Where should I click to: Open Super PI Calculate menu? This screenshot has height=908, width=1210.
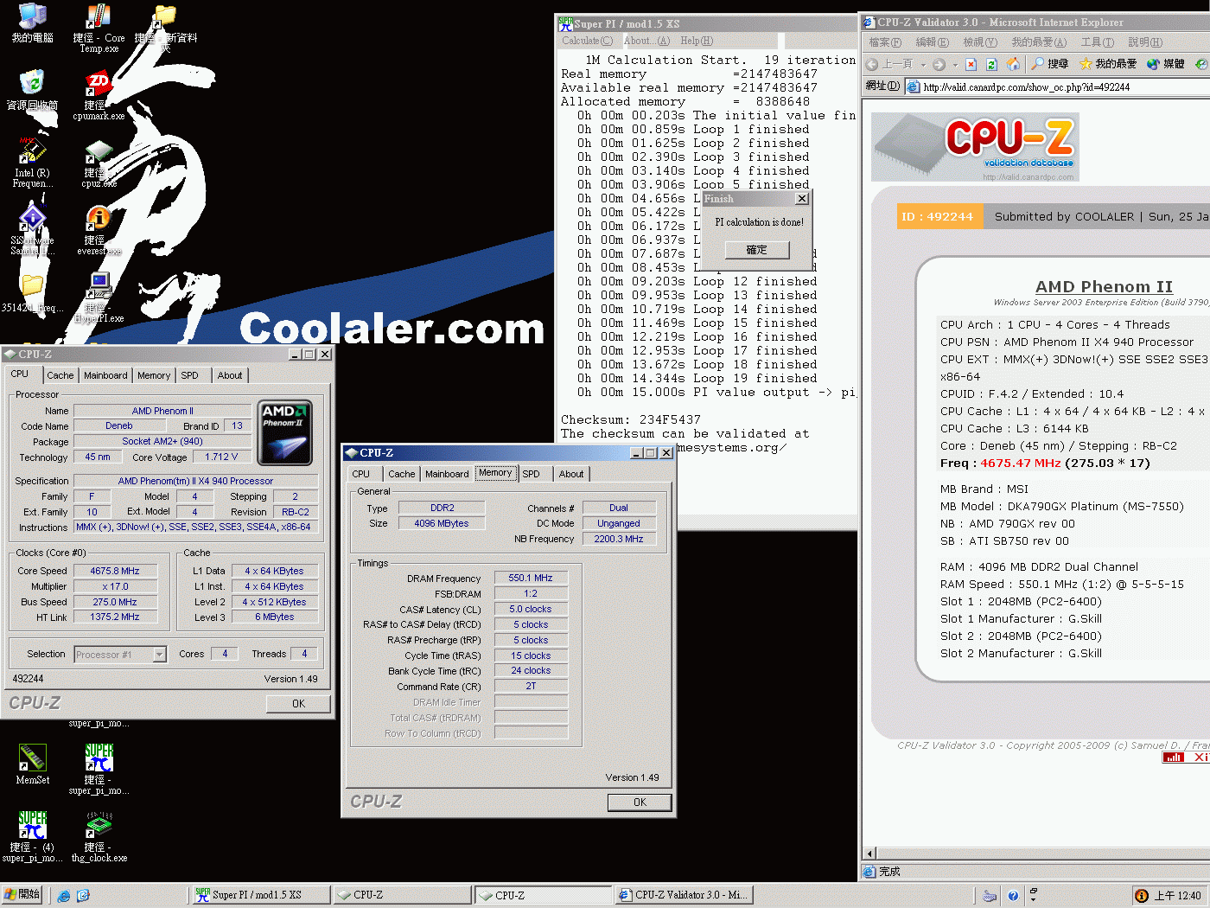pos(587,41)
